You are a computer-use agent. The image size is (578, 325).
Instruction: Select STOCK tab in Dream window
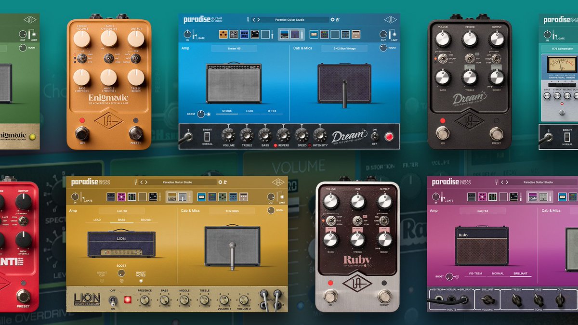pyautogui.click(x=227, y=111)
